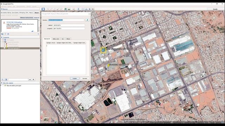Toggle sunlight across the landscape icon
Viewport: 225px width, 126px height.
(69, 9)
